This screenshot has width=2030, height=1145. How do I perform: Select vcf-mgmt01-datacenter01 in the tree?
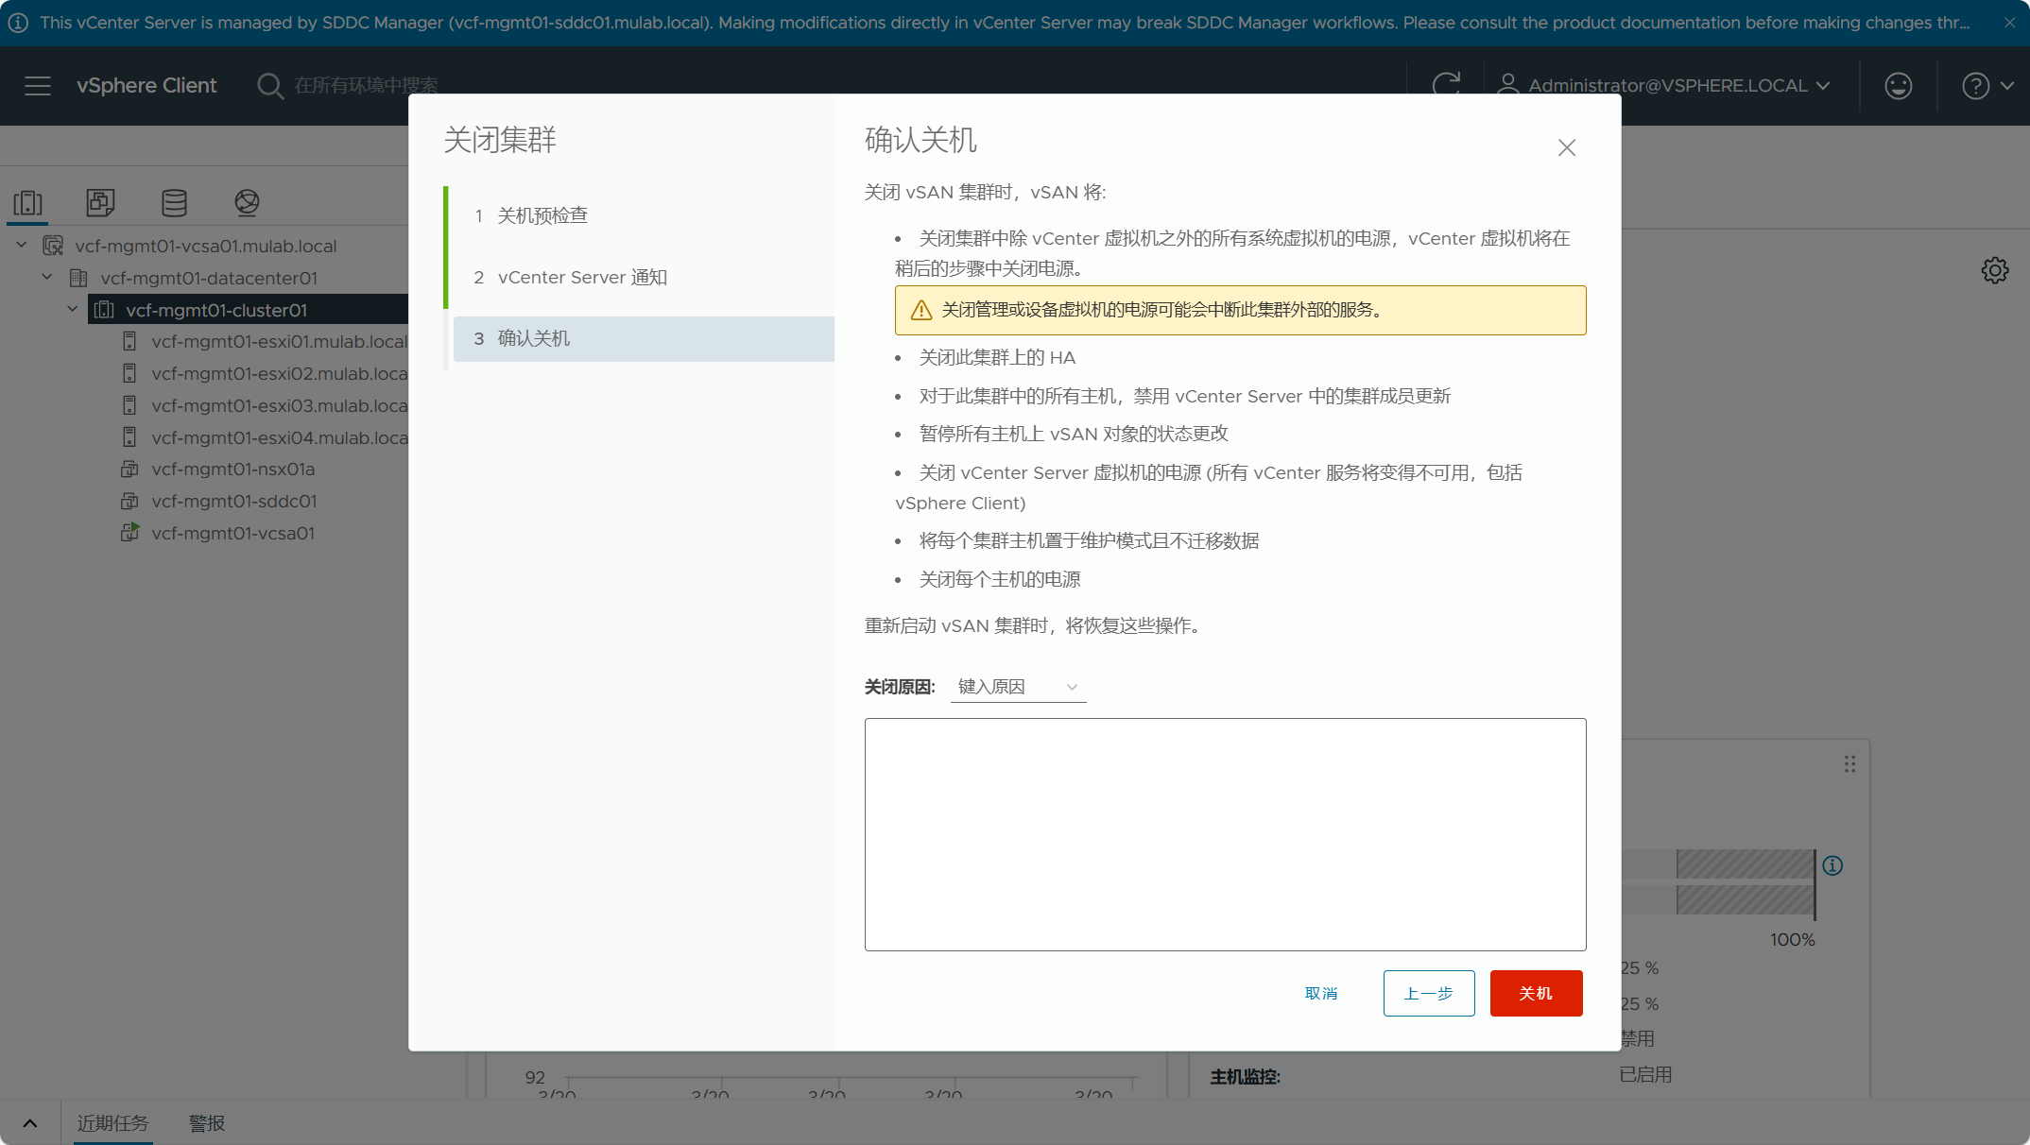pos(209,279)
